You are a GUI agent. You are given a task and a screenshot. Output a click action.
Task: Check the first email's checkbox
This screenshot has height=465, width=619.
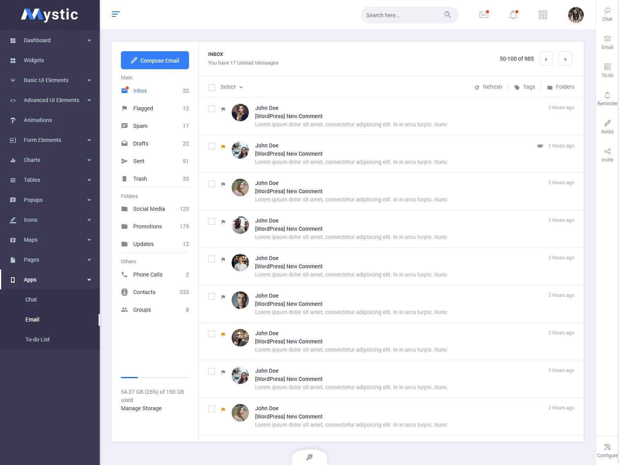coord(212,109)
